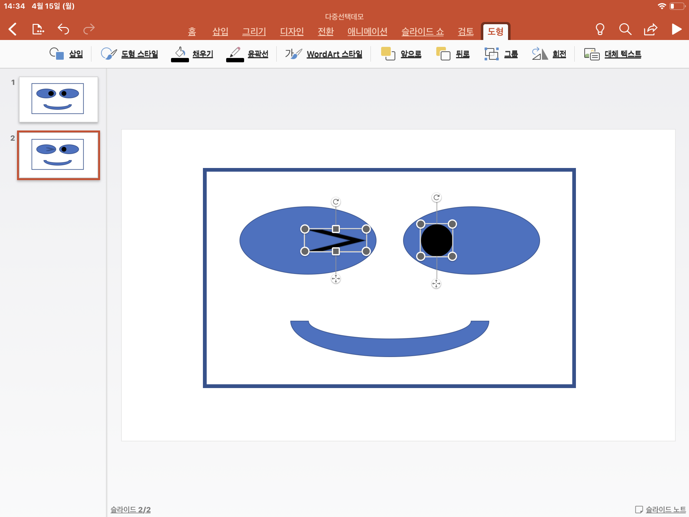Open the file options icon
689x517 pixels.
click(x=38, y=29)
